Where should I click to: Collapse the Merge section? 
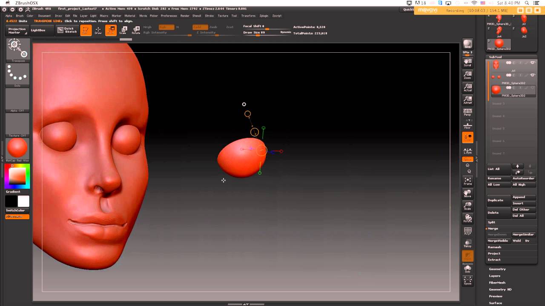pyautogui.click(x=493, y=229)
